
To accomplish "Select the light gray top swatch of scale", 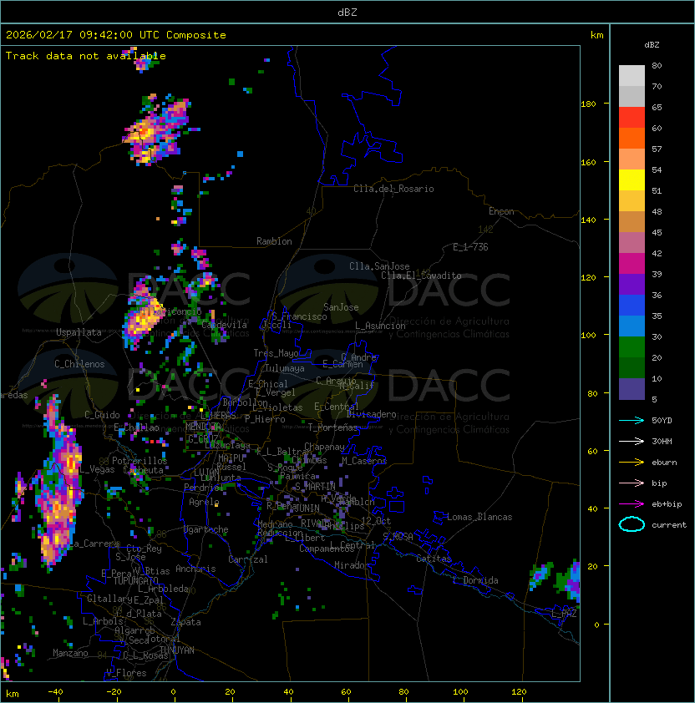I will tap(632, 76).
